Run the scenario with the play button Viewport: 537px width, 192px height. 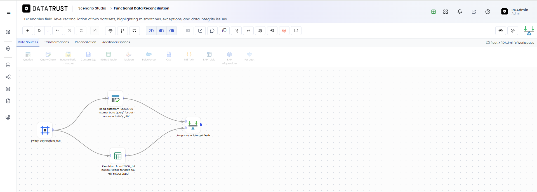[x=39, y=31]
